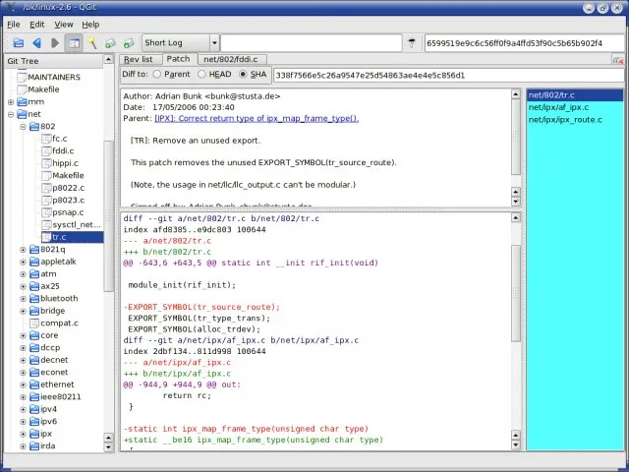Collapse the 802 folder in tree
This screenshot has height=472, width=629.
click(24, 127)
